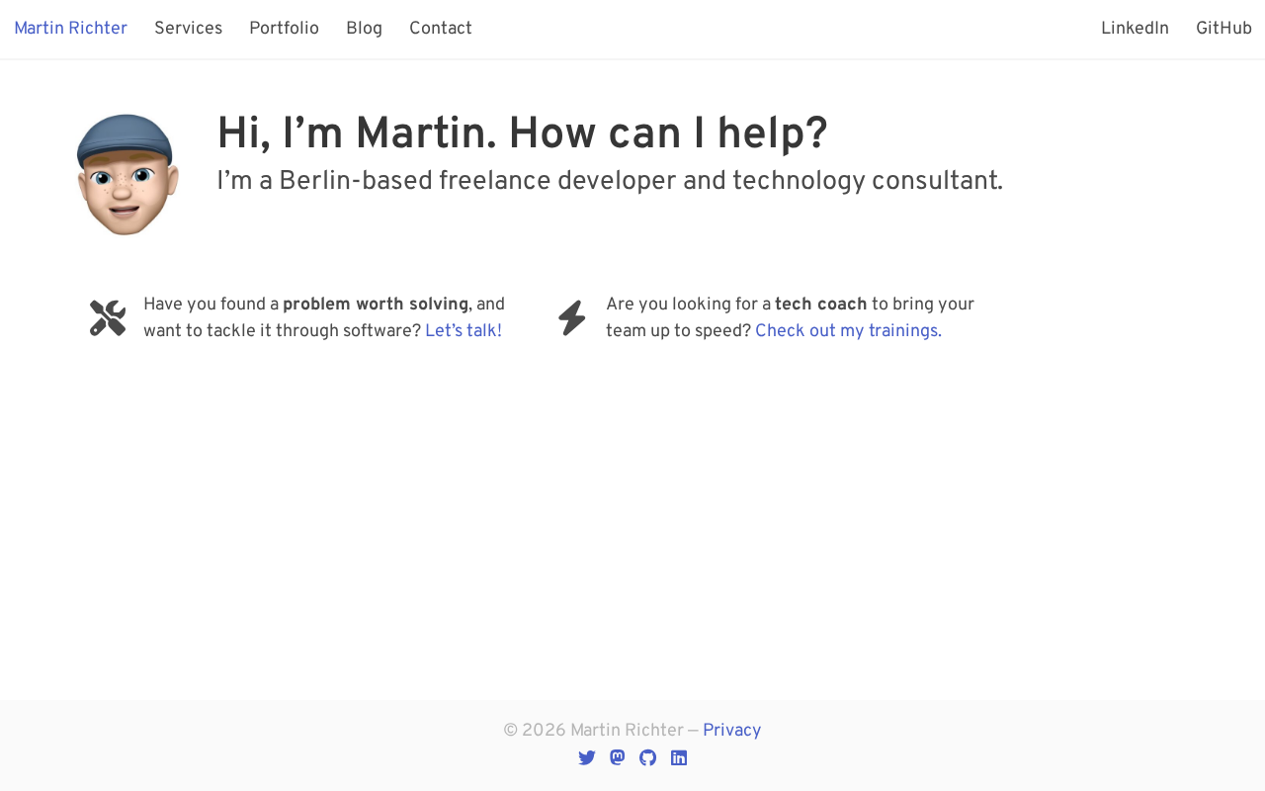Image resolution: width=1265 pixels, height=791 pixels.
Task: Open the Twitter profile icon in footer
Action: [587, 758]
